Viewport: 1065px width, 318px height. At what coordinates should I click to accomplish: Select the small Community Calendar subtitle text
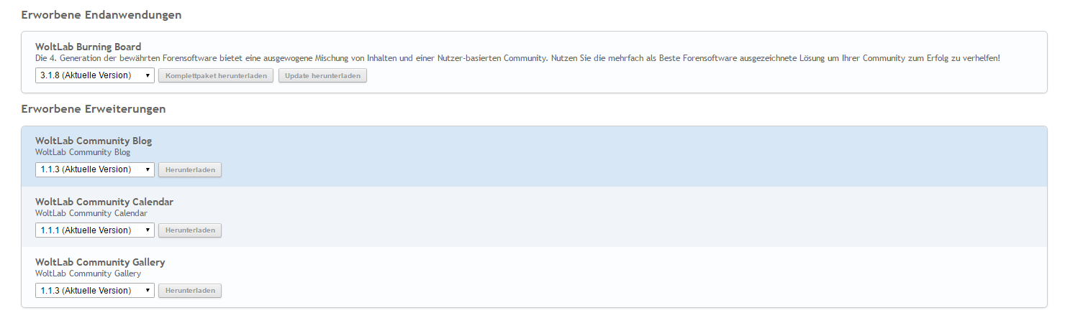pos(91,213)
